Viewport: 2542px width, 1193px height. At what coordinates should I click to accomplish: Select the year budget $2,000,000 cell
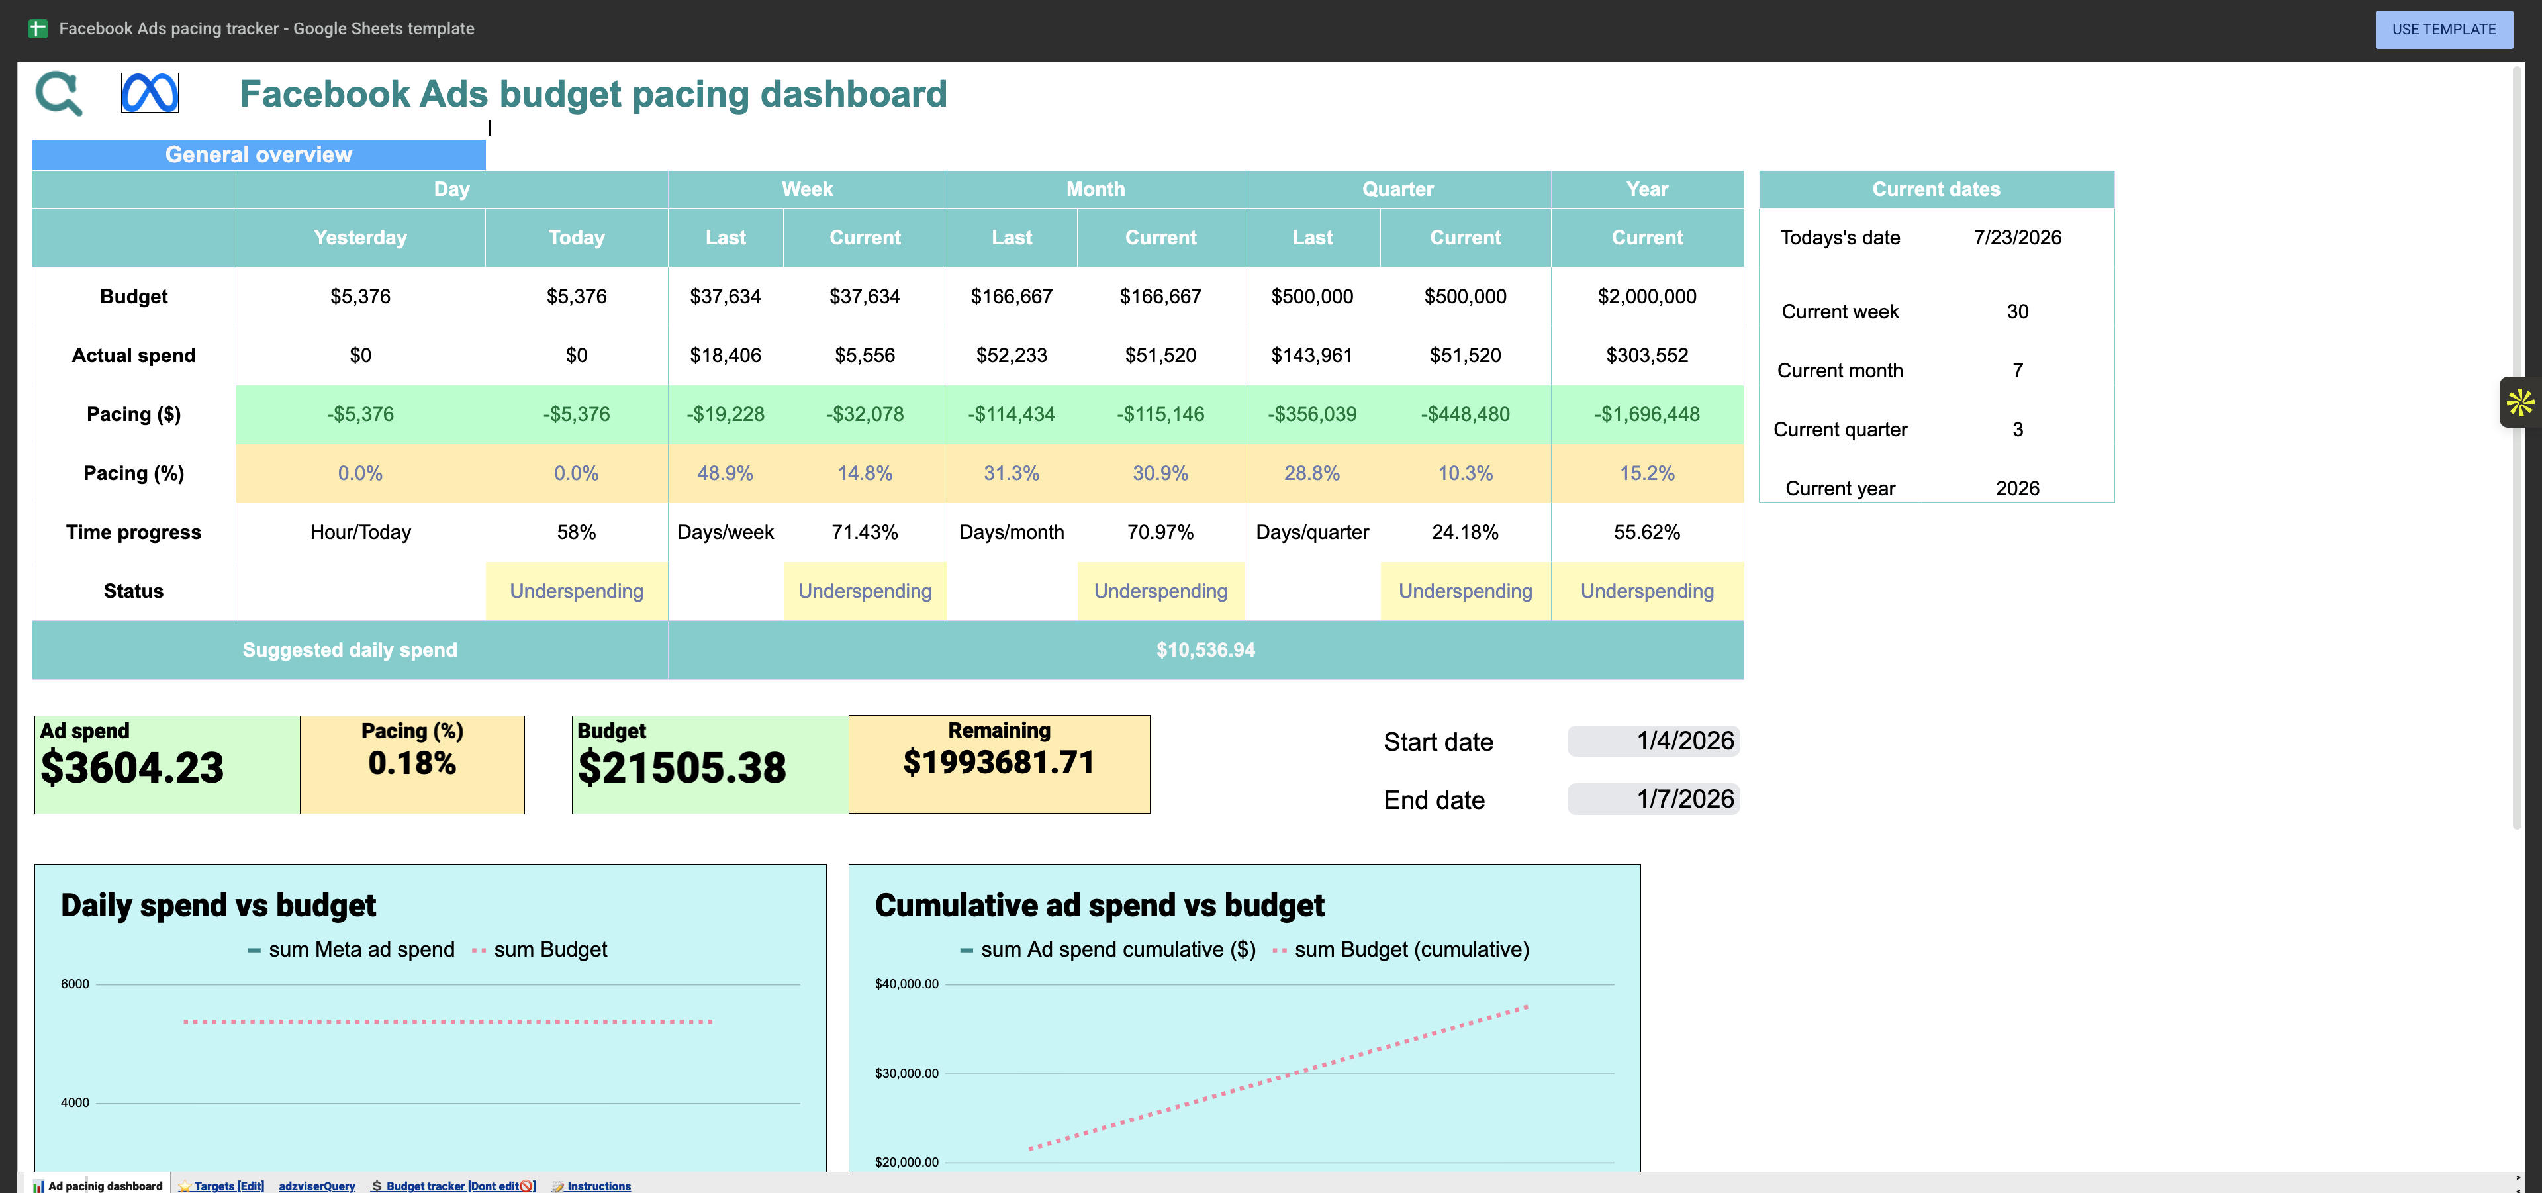point(1646,296)
